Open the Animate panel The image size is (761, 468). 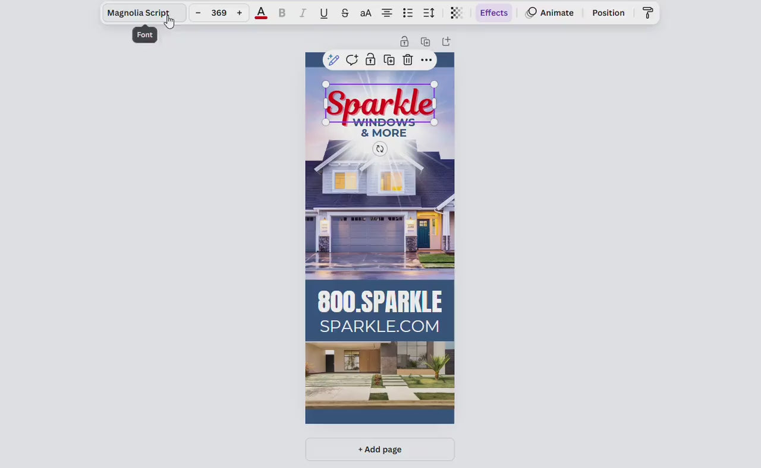(x=550, y=13)
